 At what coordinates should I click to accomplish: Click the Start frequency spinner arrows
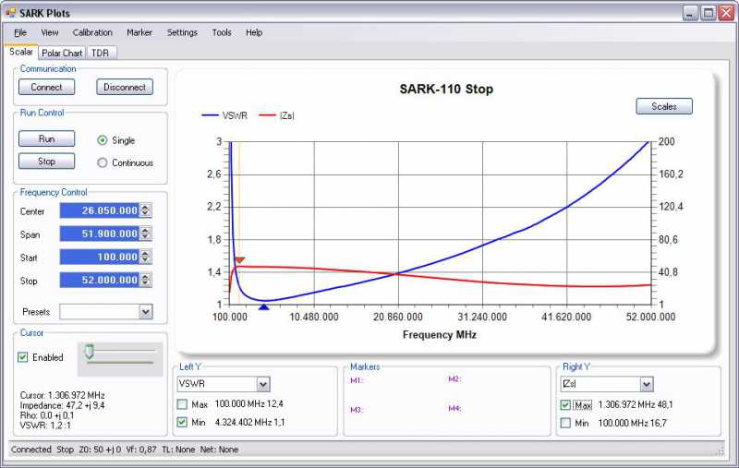coord(146,257)
